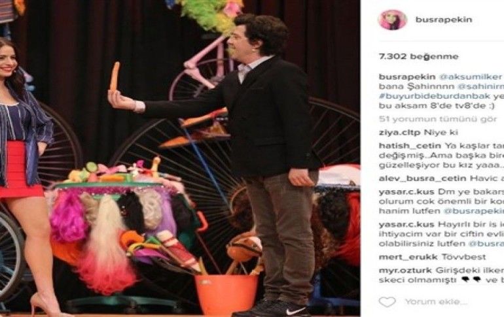Open commenter mert_erukk profile
This screenshot has height=317, width=504.
coord(408,257)
